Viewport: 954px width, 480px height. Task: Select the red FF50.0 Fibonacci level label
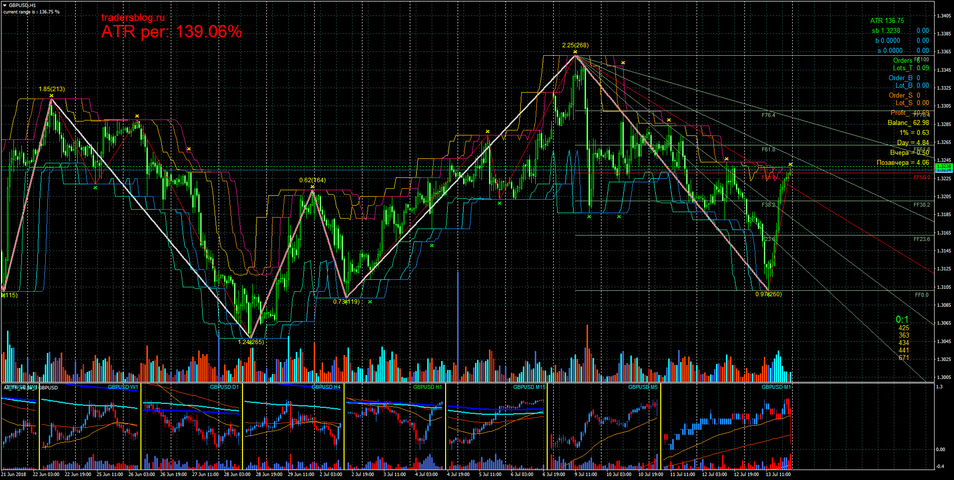pyautogui.click(x=922, y=177)
